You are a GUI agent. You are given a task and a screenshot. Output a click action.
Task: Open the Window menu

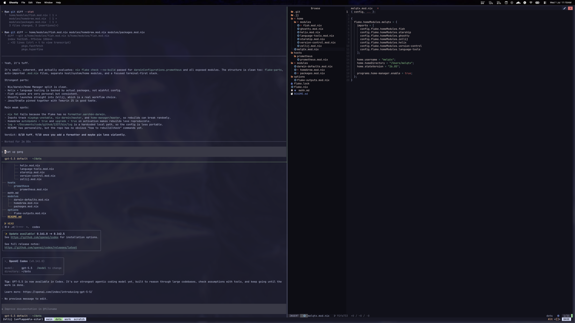pyautogui.click(x=48, y=3)
